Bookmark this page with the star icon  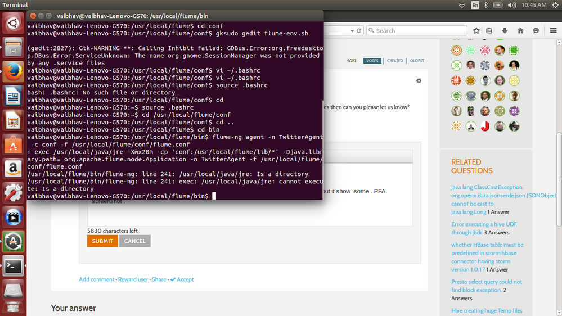click(x=476, y=31)
